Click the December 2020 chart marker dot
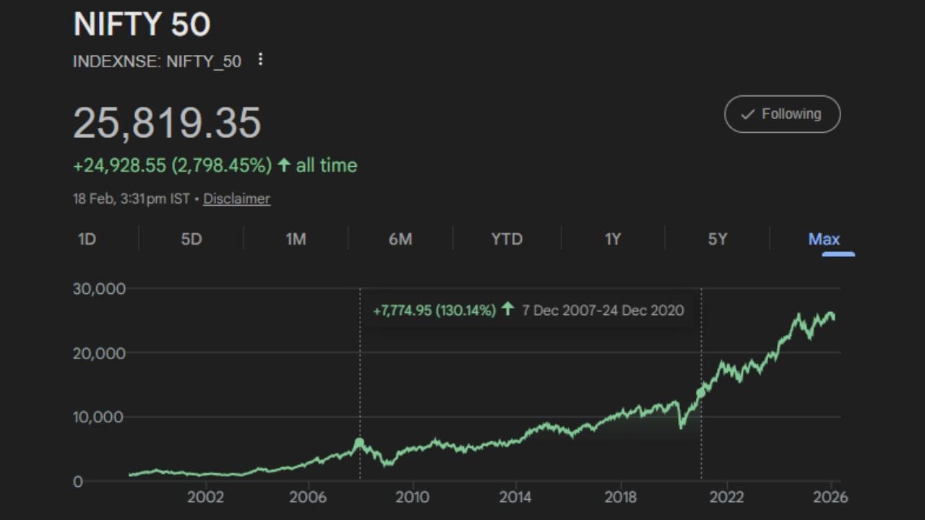This screenshot has width=925, height=520. pyautogui.click(x=701, y=393)
